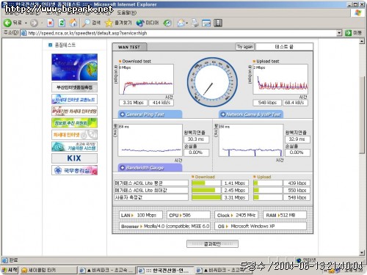
Task: Click the '414 kB/s' download value
Action: point(161,103)
